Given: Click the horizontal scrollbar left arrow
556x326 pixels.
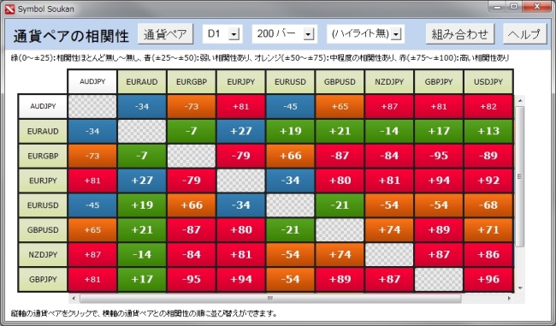Looking at the screenshot, I should pyautogui.click(x=74, y=298).
